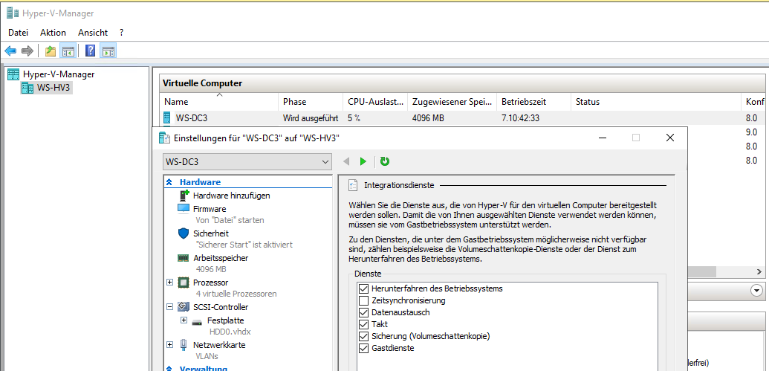Select Hardware hinzufügen in settings tree
This screenshot has height=371, width=769.
[x=232, y=196]
